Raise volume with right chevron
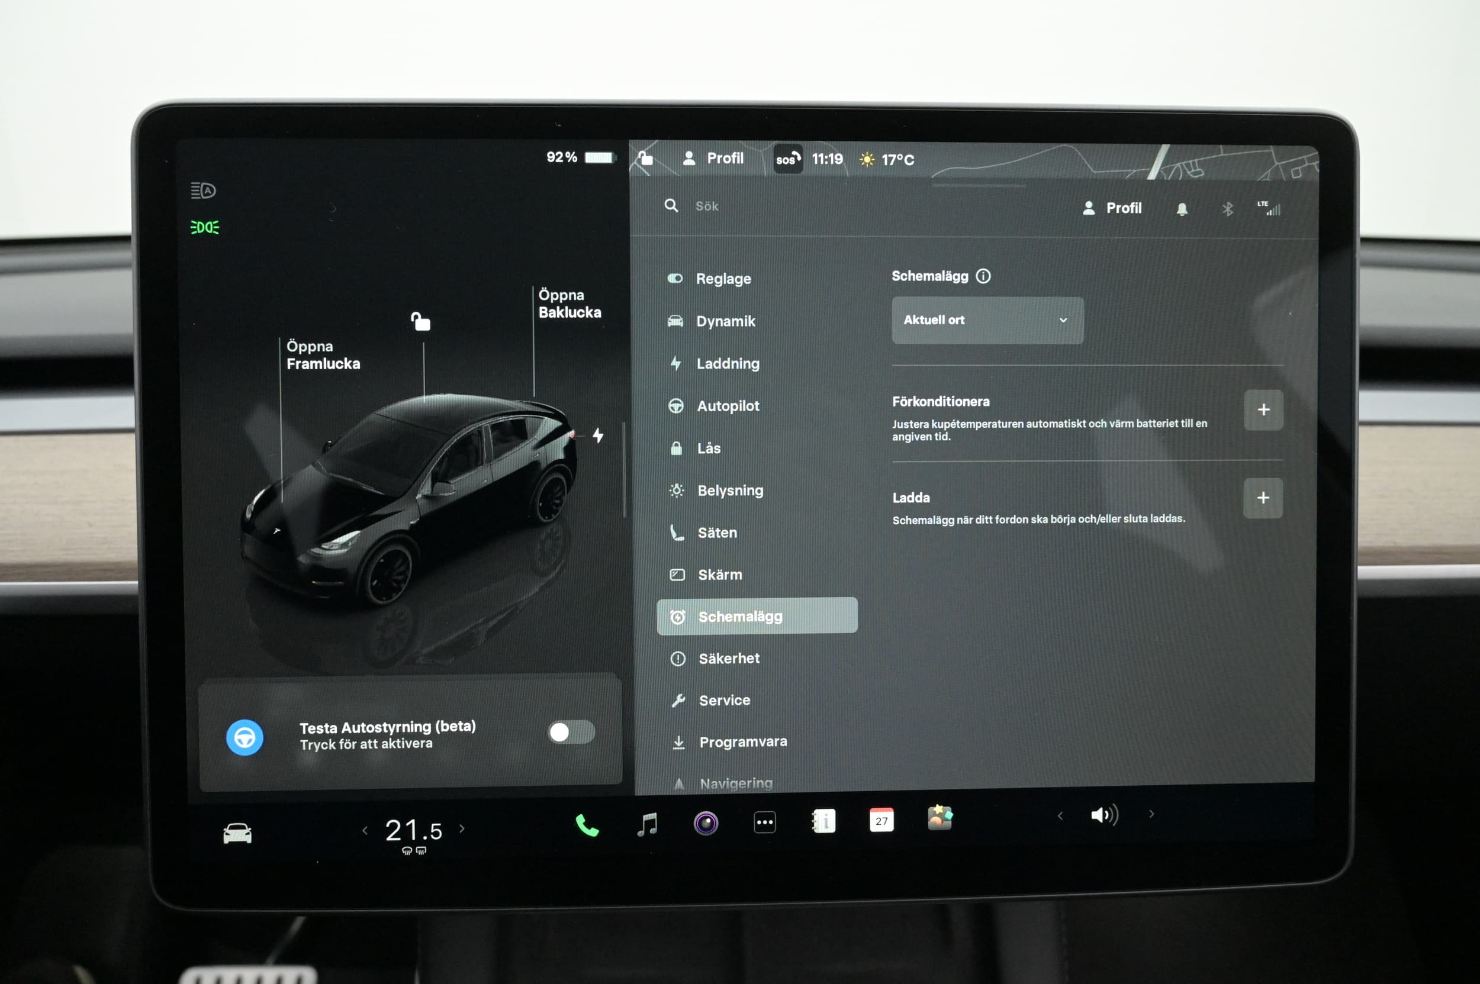1480x984 pixels. [1151, 814]
